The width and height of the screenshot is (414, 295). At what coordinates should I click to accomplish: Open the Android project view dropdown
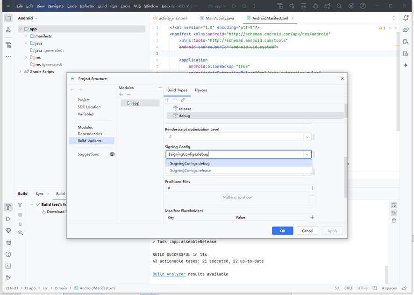pos(28,18)
